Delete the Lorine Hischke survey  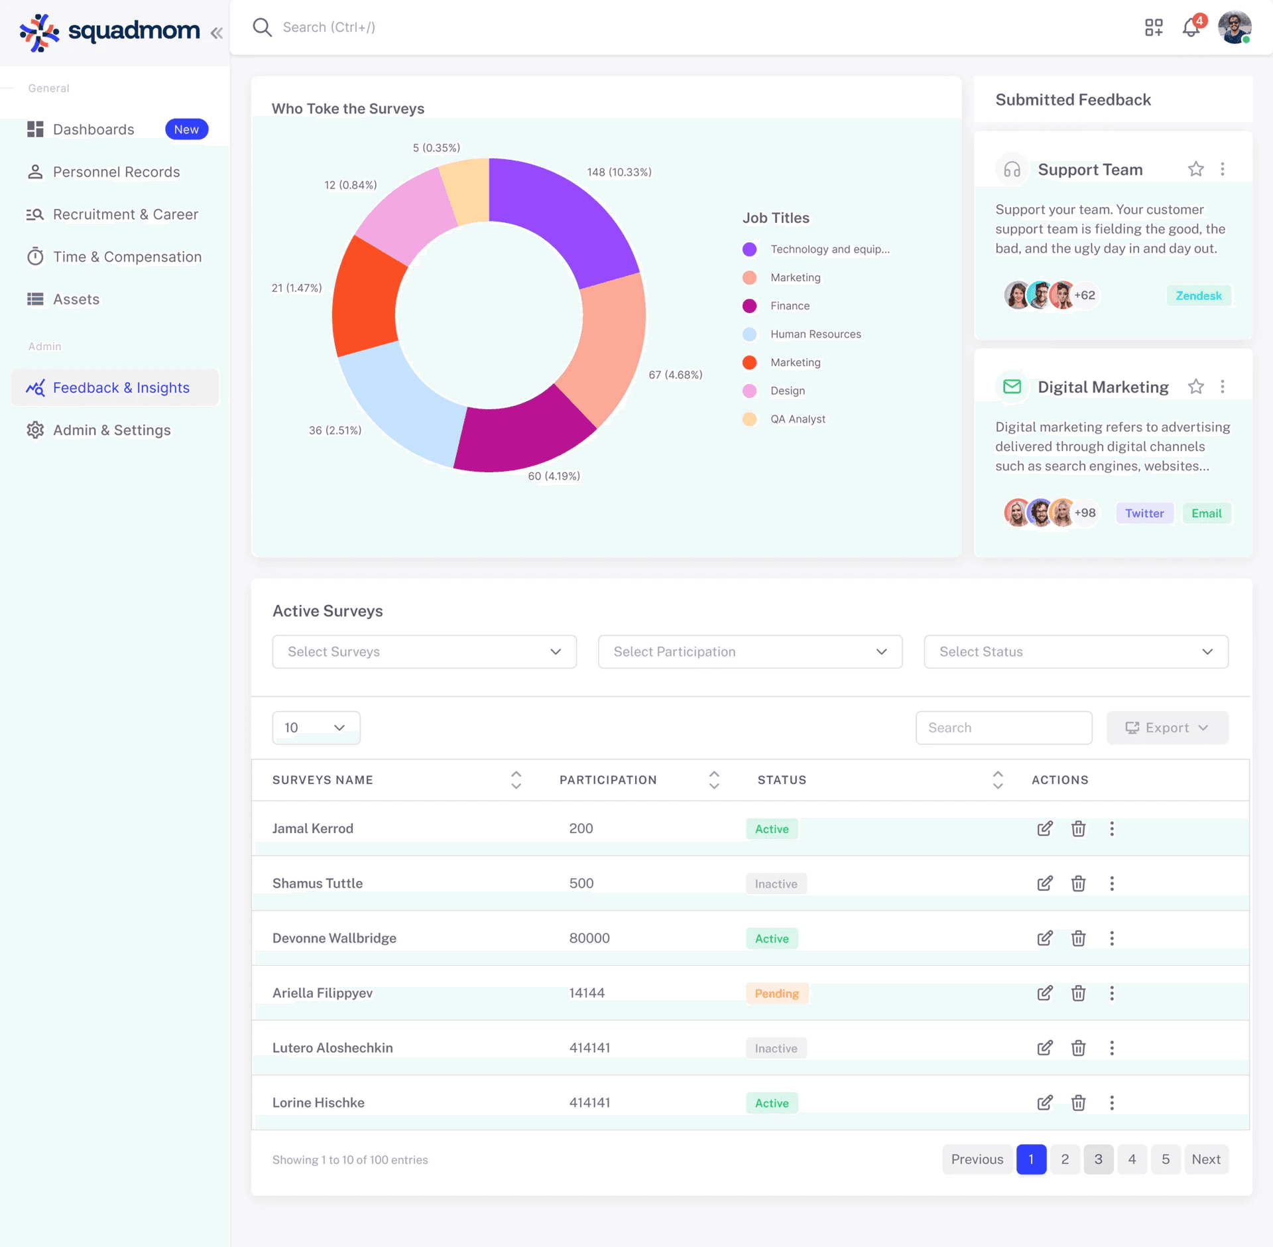point(1078,1102)
